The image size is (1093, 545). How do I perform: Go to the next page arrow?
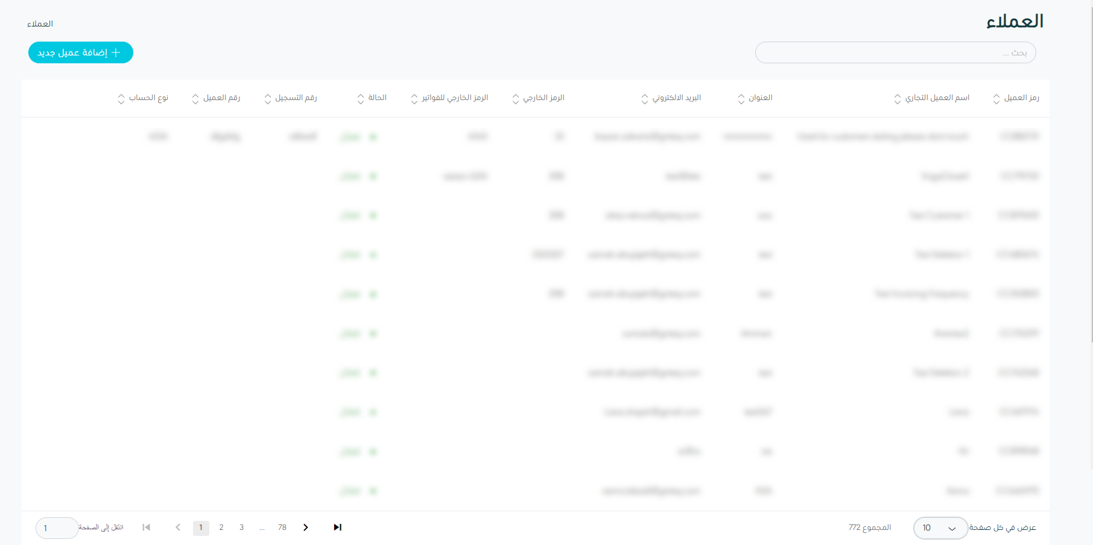(x=306, y=528)
